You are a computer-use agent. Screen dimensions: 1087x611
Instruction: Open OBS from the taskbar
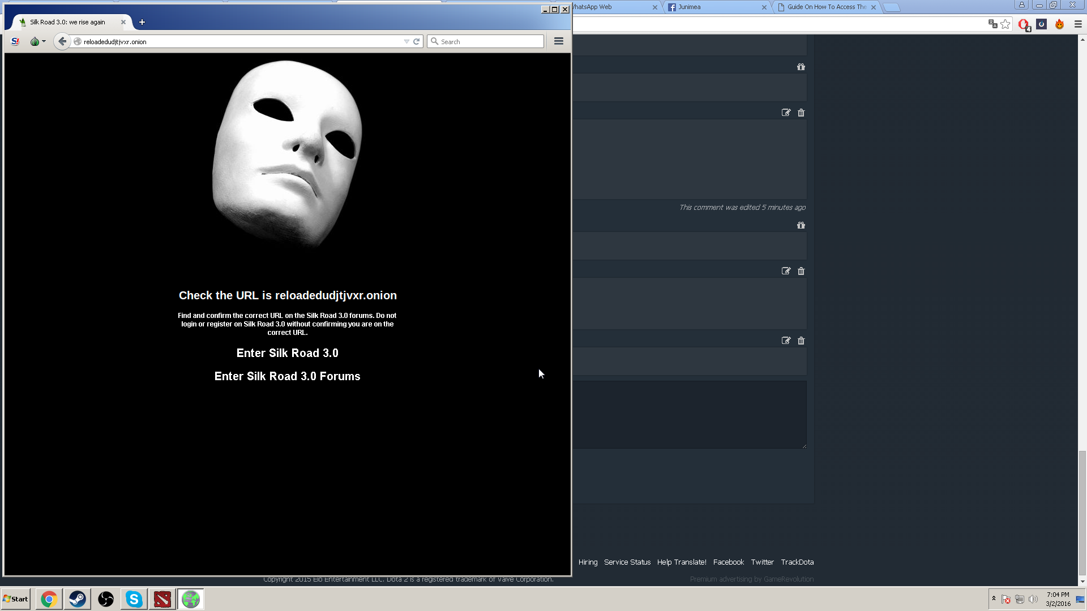pos(106,599)
